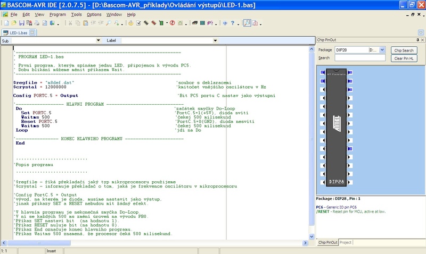Open the Options menu
Viewport: 426px width, 254px height.
(x=94, y=14)
